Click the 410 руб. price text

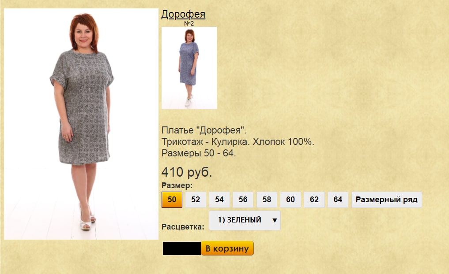point(187,172)
